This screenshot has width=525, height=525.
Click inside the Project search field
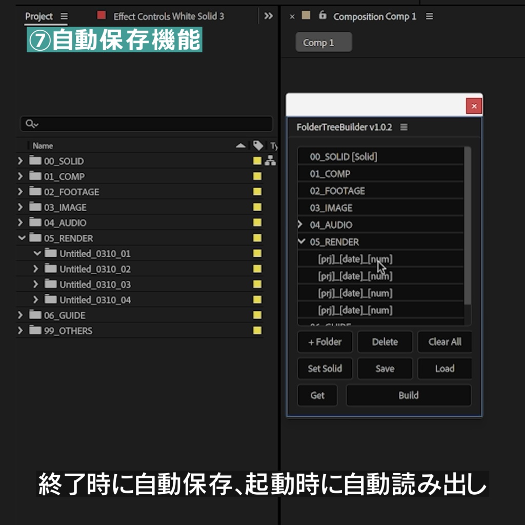tap(128, 124)
